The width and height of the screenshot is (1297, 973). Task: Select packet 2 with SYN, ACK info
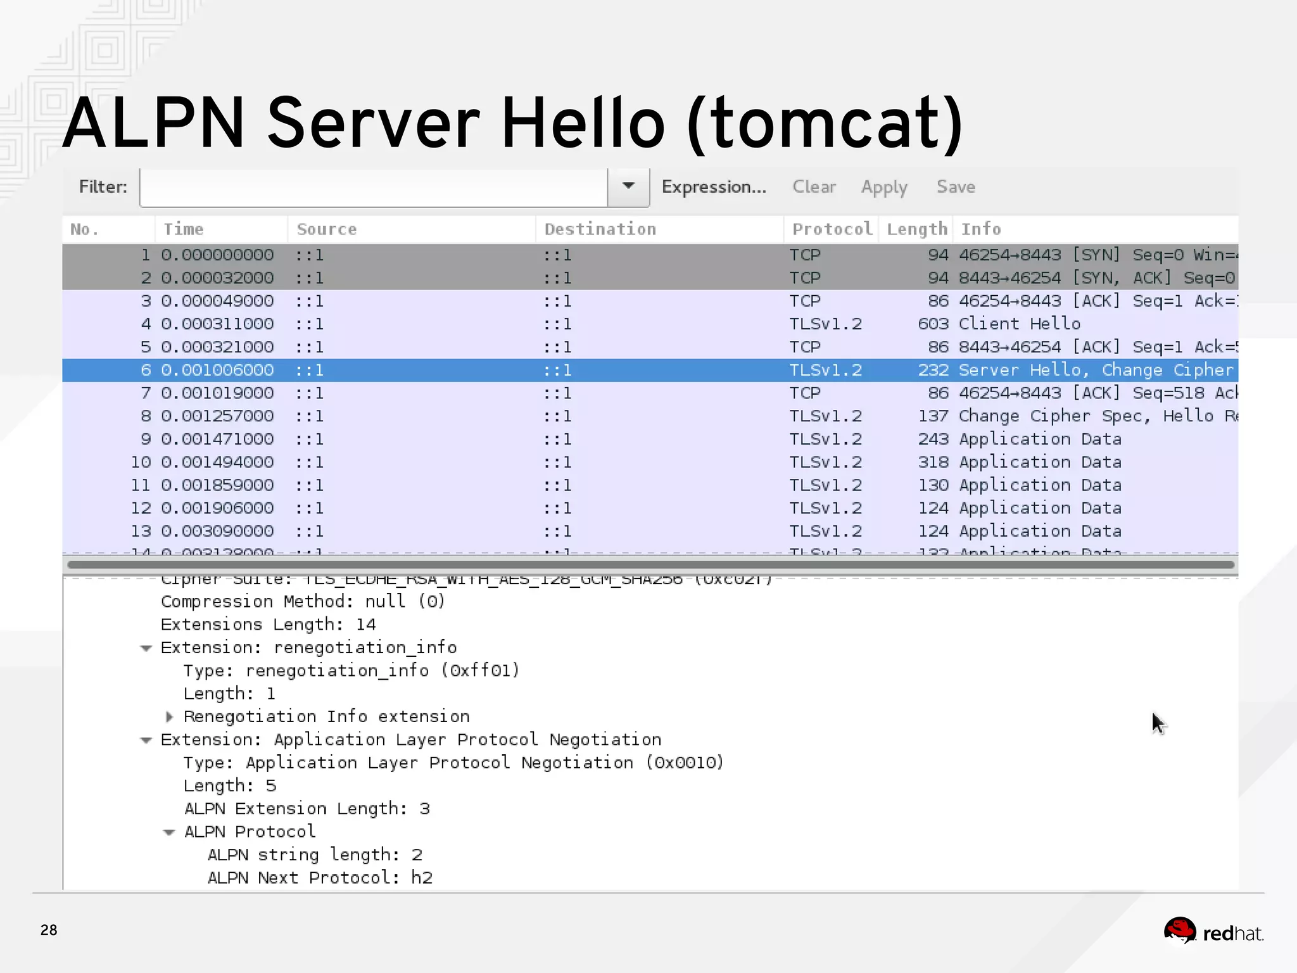click(x=650, y=278)
